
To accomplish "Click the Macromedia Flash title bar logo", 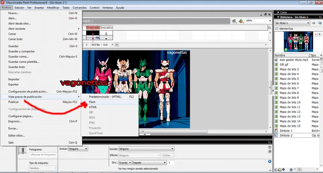I will 3,3.
